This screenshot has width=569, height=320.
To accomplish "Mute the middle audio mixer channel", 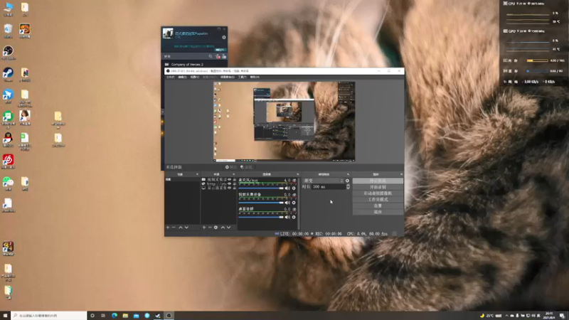I will coord(287,203).
